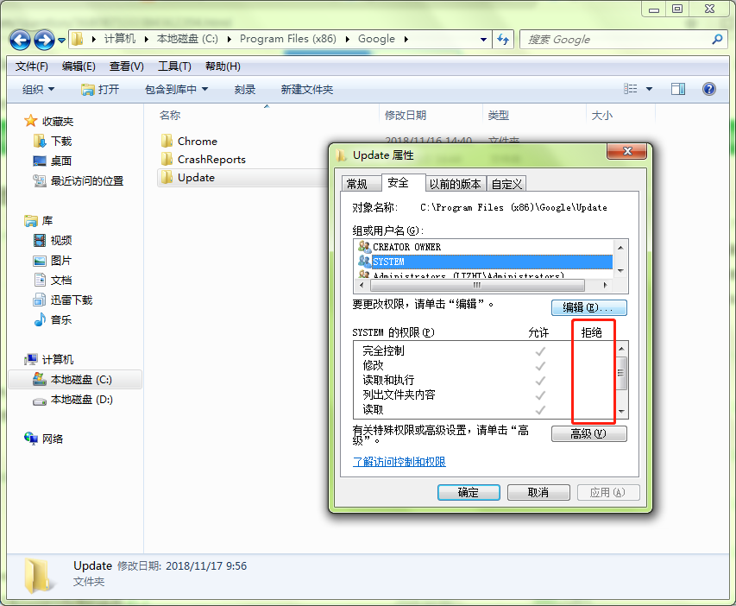
Task: Open recent locations dropdown beside navigation arrows
Action: click(61, 41)
